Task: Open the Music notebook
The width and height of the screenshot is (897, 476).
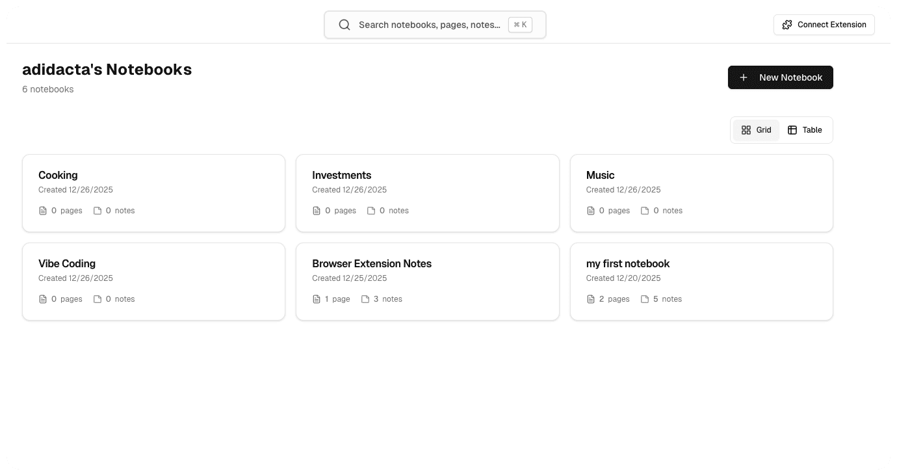Action: tap(701, 192)
